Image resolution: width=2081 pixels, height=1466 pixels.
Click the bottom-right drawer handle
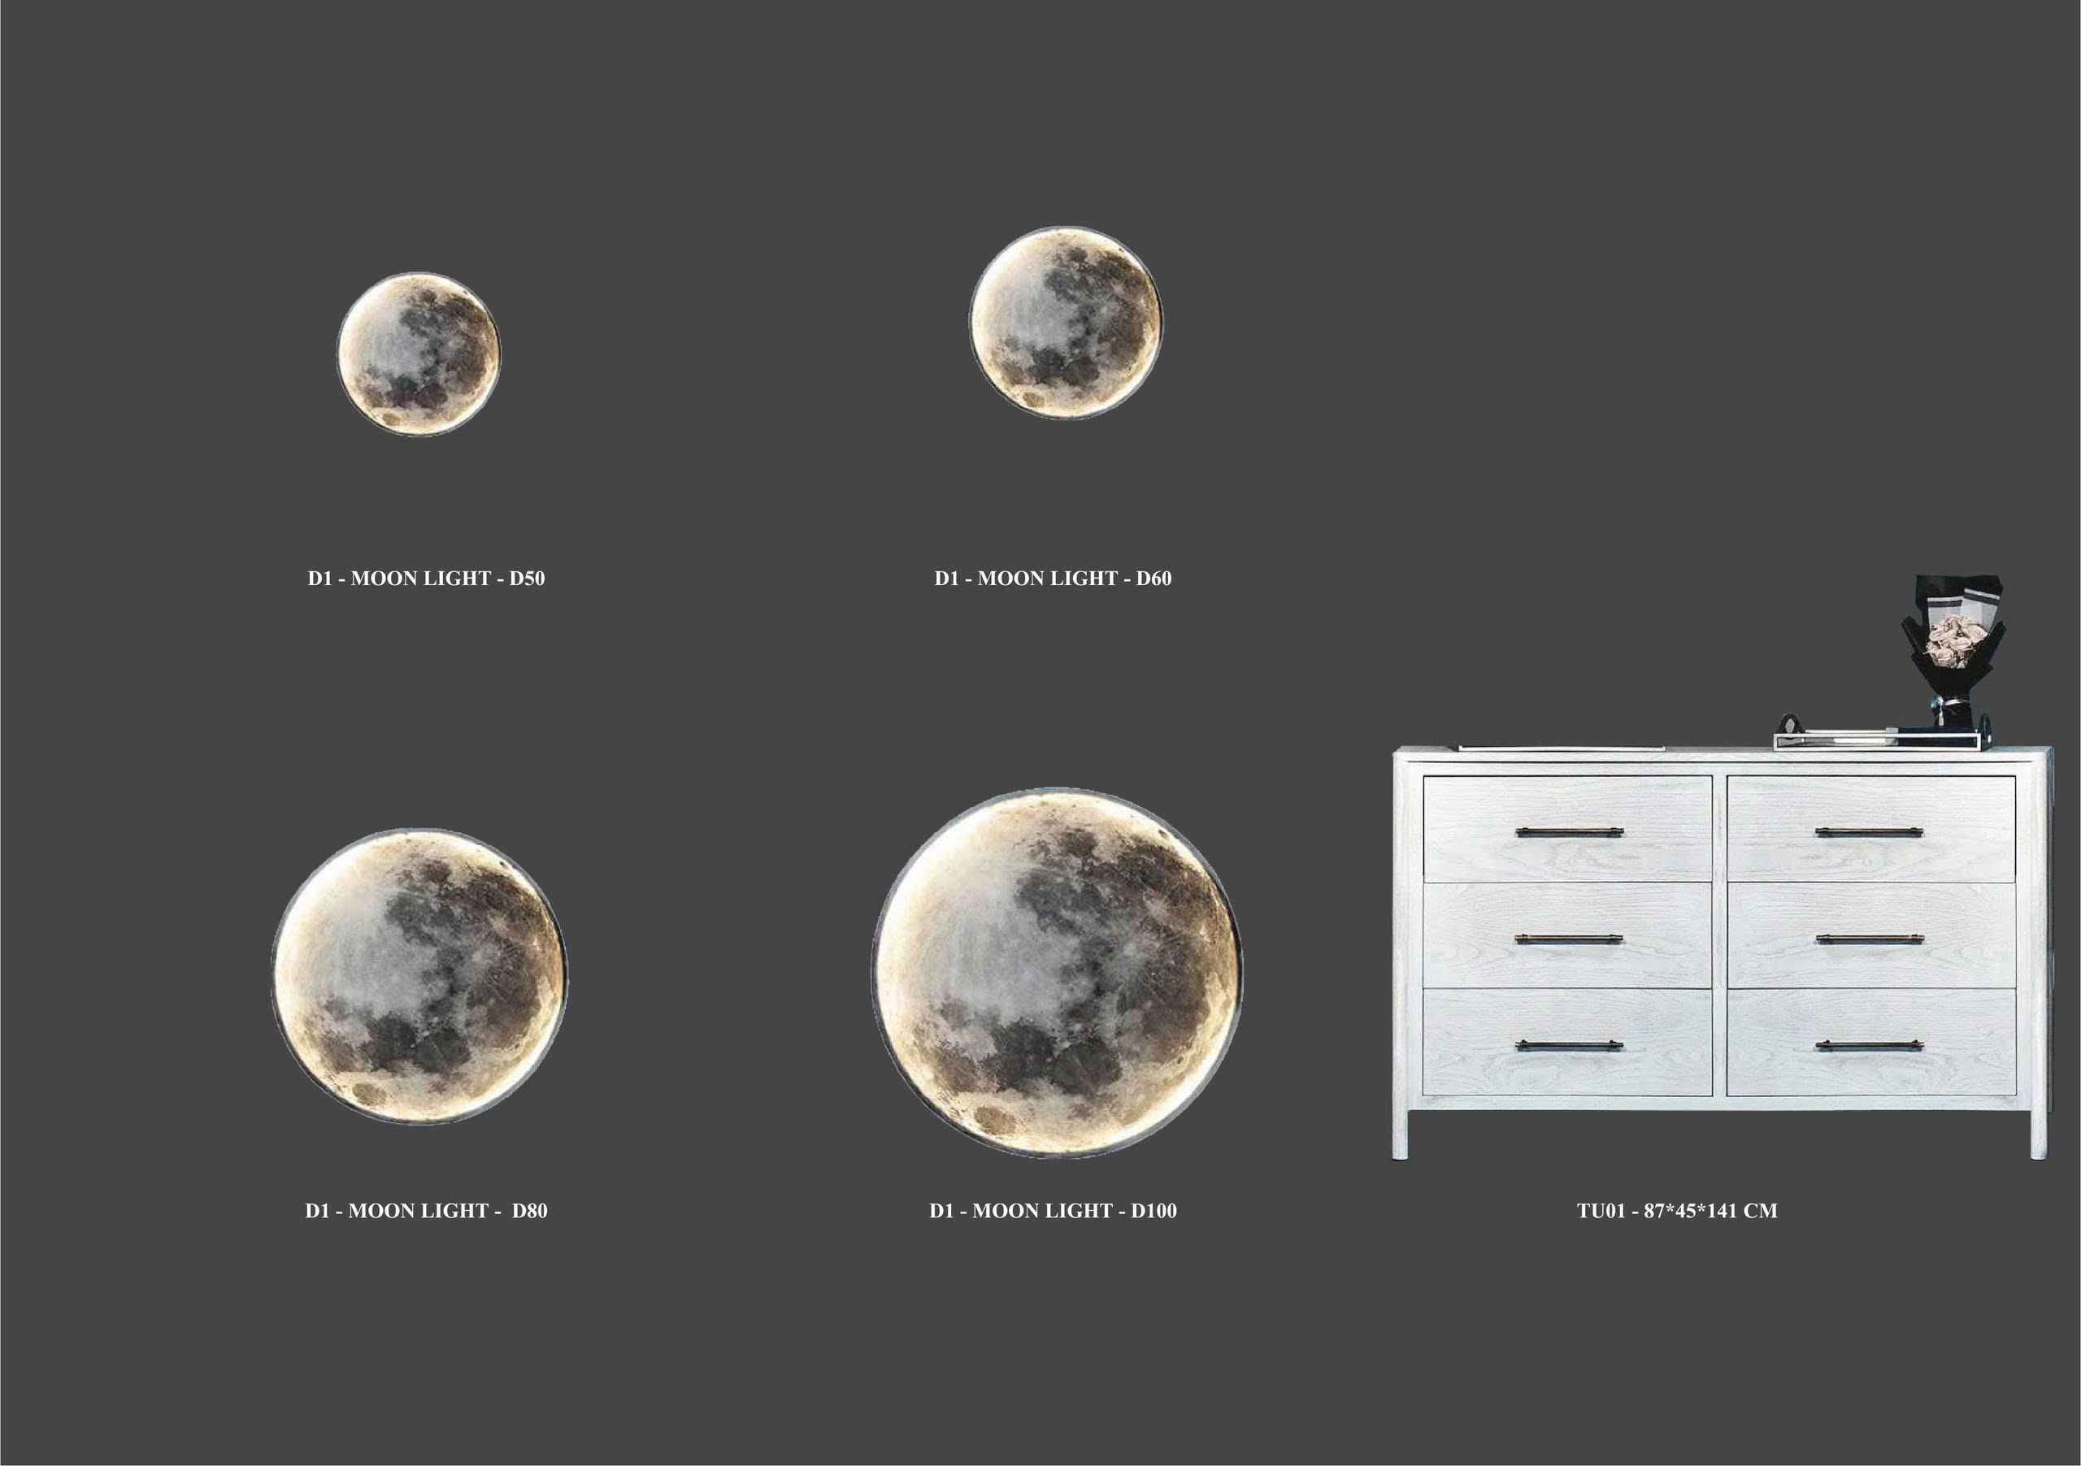click(1869, 1046)
